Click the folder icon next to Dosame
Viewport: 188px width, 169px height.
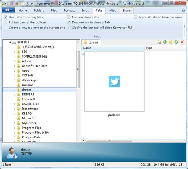point(19,85)
